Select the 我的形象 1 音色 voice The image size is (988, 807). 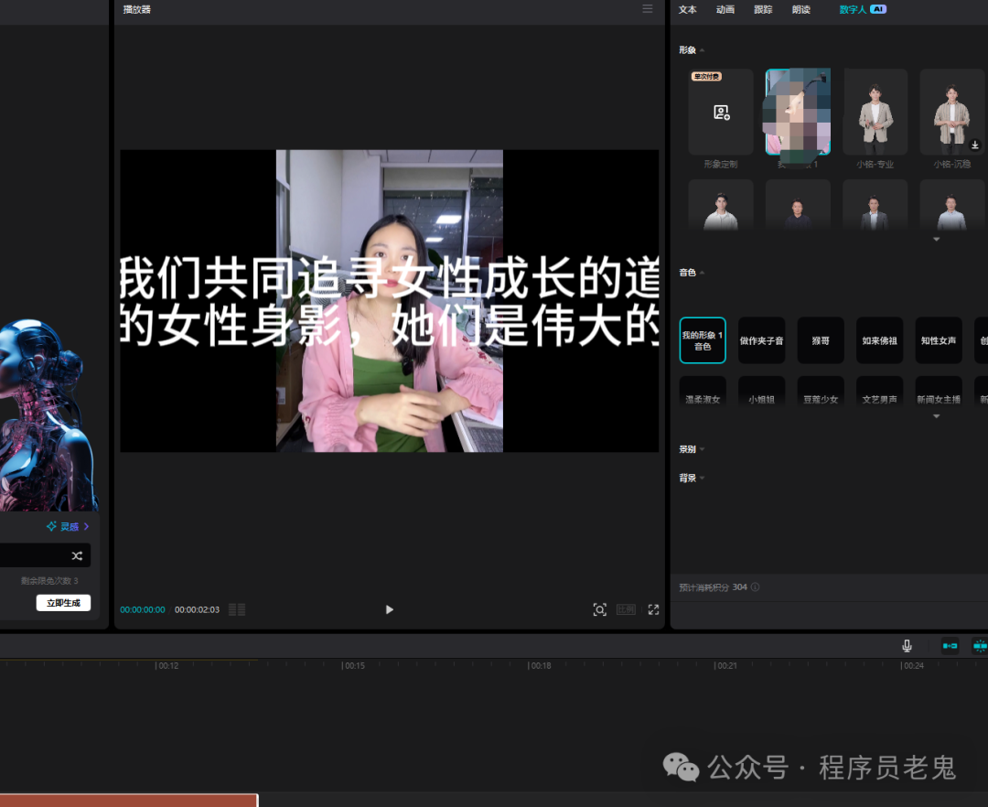point(703,340)
